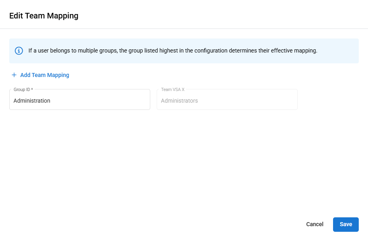The width and height of the screenshot is (368, 241).
Task: Click the required asterisk after Group ID
Action: click(32, 89)
